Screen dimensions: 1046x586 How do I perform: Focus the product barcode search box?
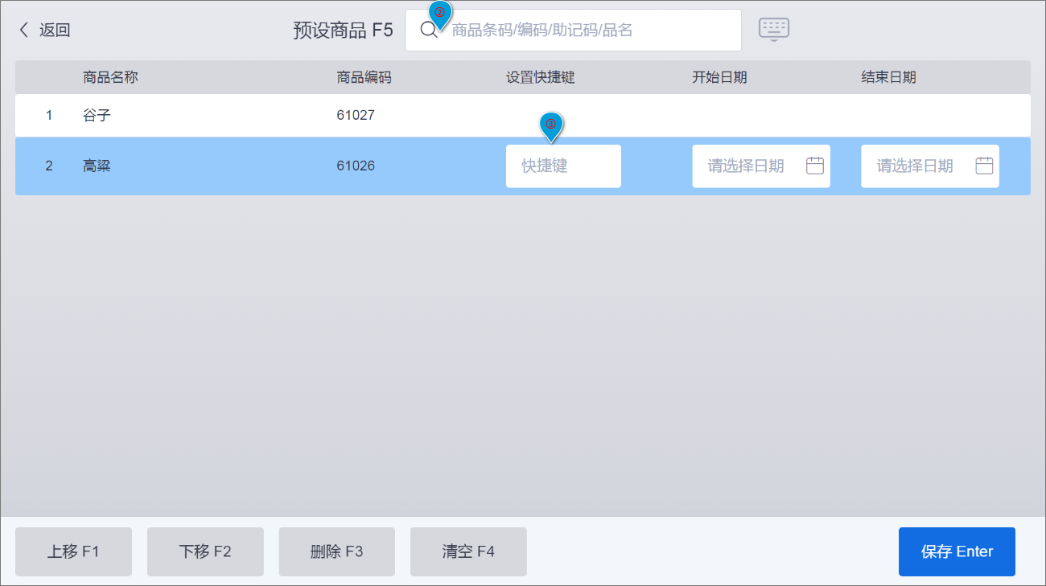pyautogui.click(x=587, y=31)
